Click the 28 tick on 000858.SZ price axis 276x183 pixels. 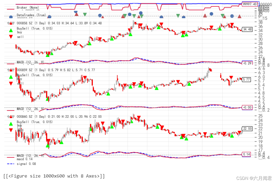pos(260,43)
